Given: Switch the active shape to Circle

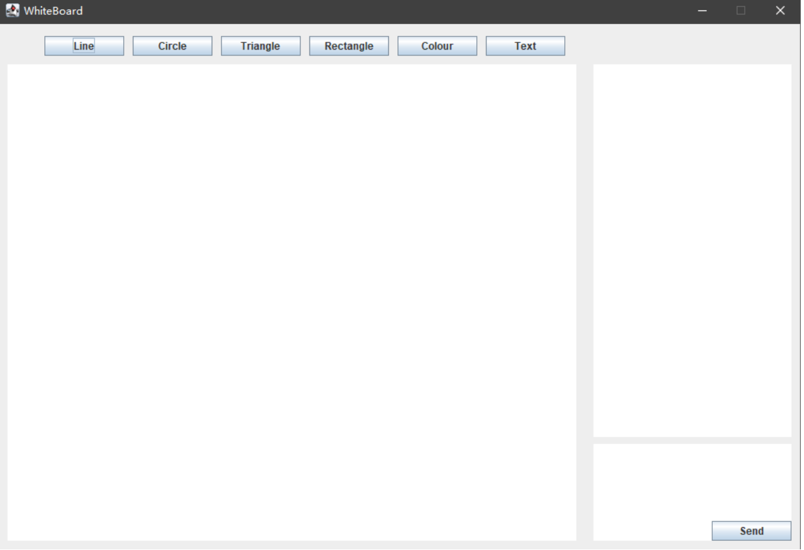Looking at the screenshot, I should pos(172,46).
